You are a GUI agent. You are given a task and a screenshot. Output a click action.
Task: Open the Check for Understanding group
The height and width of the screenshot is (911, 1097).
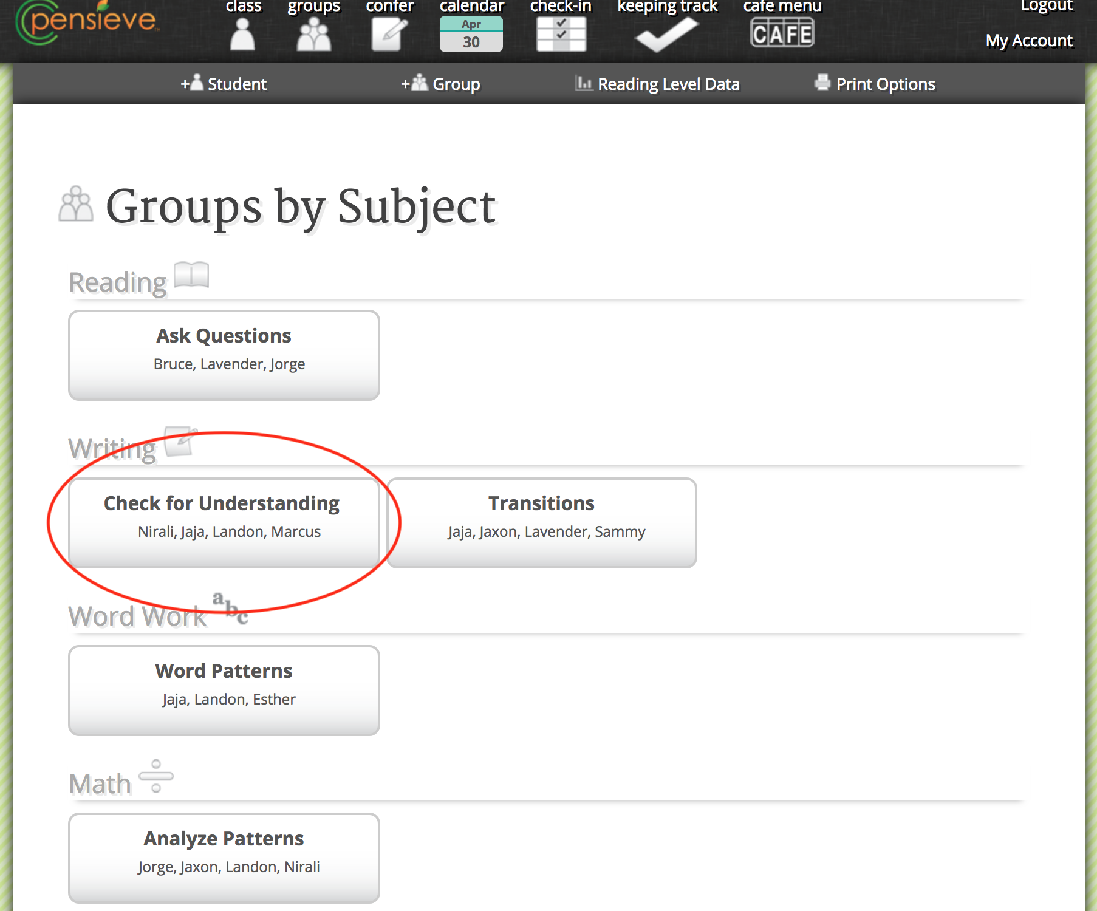tap(224, 523)
